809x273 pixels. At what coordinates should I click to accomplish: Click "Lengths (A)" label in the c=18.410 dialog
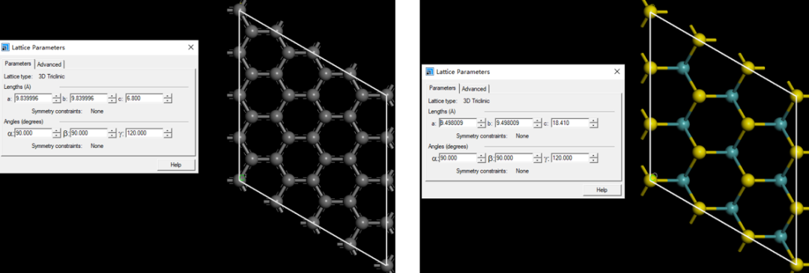[442, 111]
